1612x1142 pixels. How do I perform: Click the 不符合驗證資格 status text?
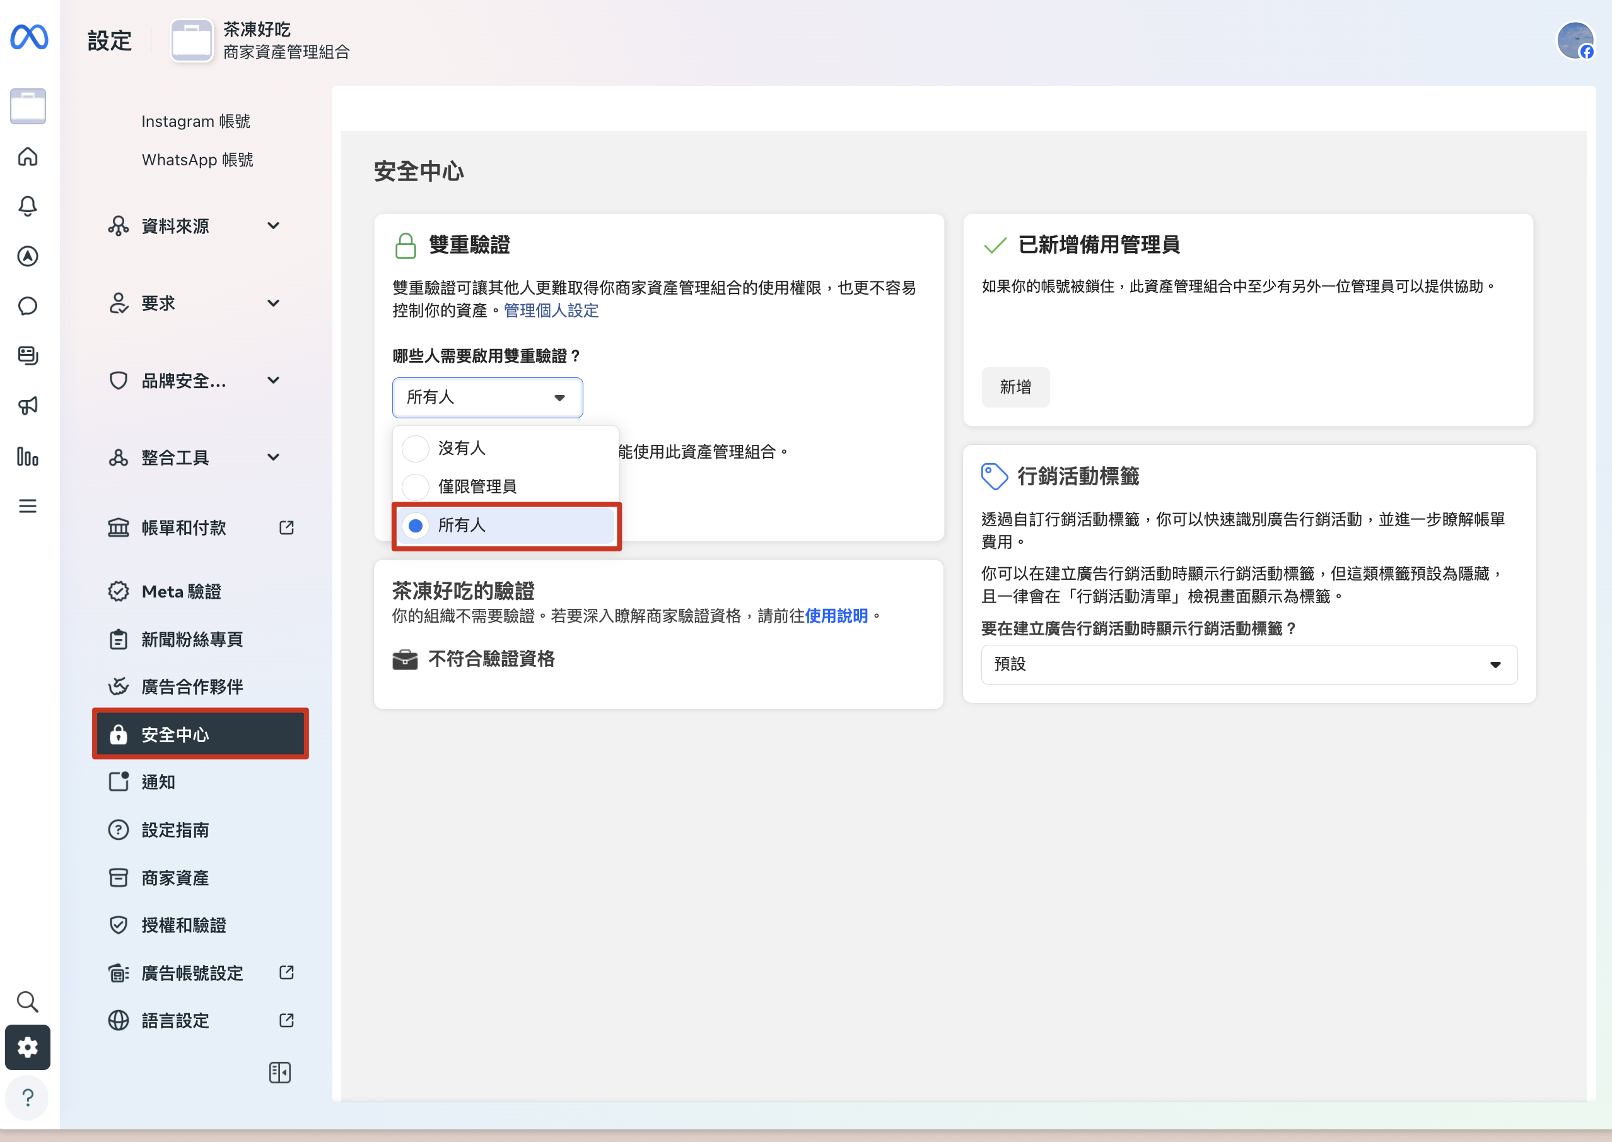tap(491, 659)
